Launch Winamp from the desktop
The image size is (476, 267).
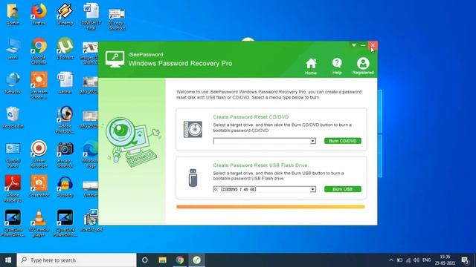(65, 15)
